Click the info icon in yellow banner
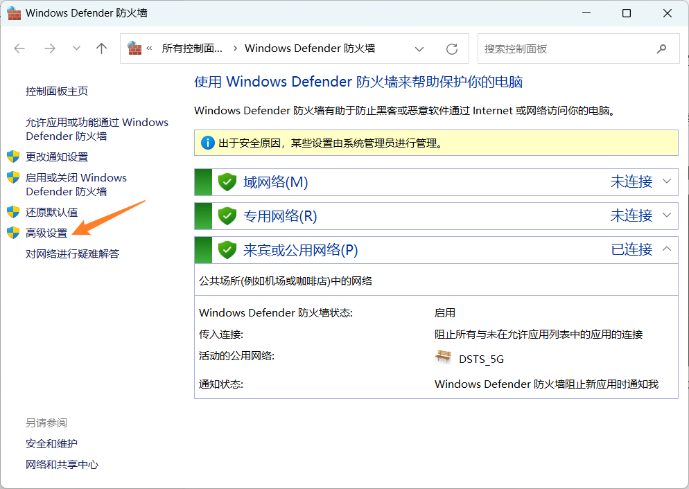The height and width of the screenshot is (489, 689). 207,143
